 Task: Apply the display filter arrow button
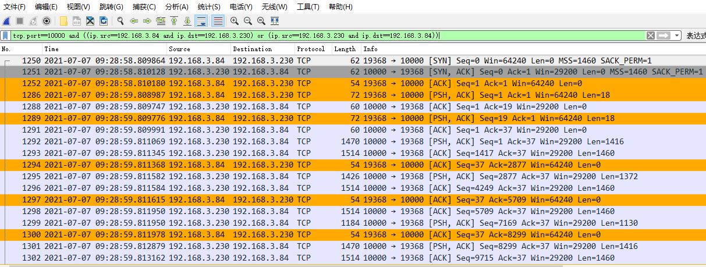[x=664, y=35]
